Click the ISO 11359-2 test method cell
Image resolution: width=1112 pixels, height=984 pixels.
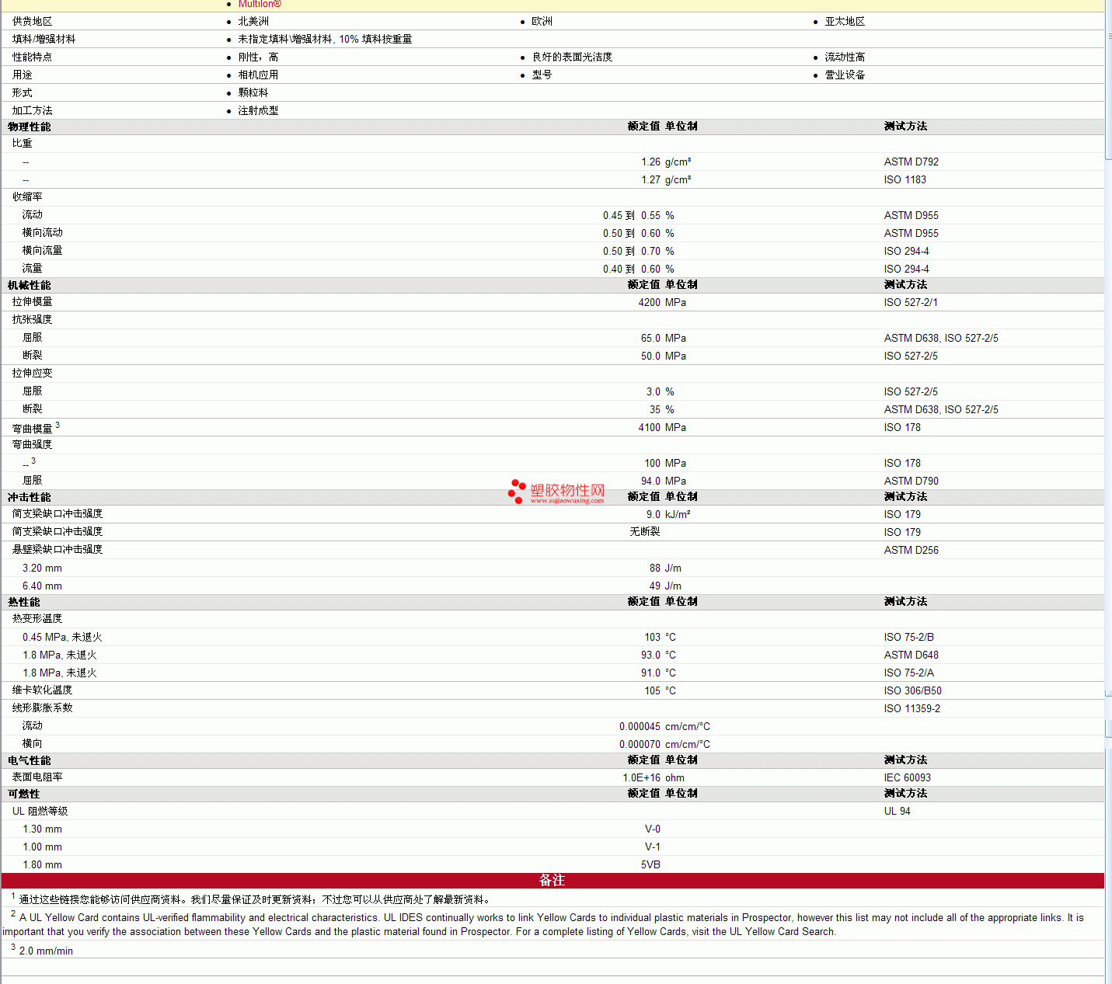click(912, 709)
